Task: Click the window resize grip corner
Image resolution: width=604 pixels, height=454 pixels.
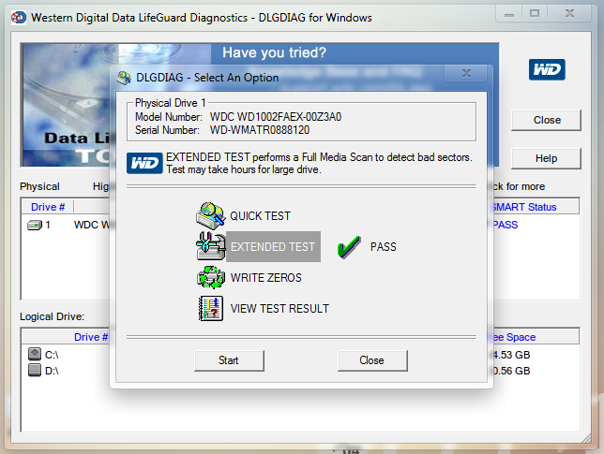Action: (586, 438)
